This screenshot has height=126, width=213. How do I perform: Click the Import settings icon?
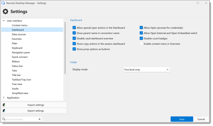point(4,105)
